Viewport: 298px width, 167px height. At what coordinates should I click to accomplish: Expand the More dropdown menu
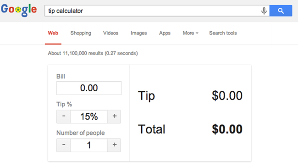click(190, 33)
